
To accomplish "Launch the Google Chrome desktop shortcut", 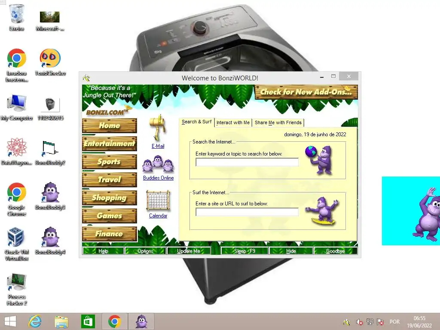I will coord(17,192).
